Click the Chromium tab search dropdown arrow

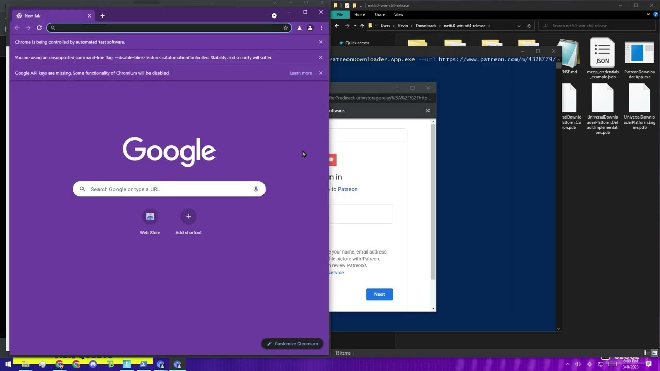274,16
